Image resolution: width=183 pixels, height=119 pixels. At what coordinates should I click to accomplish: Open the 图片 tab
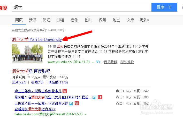88,20
